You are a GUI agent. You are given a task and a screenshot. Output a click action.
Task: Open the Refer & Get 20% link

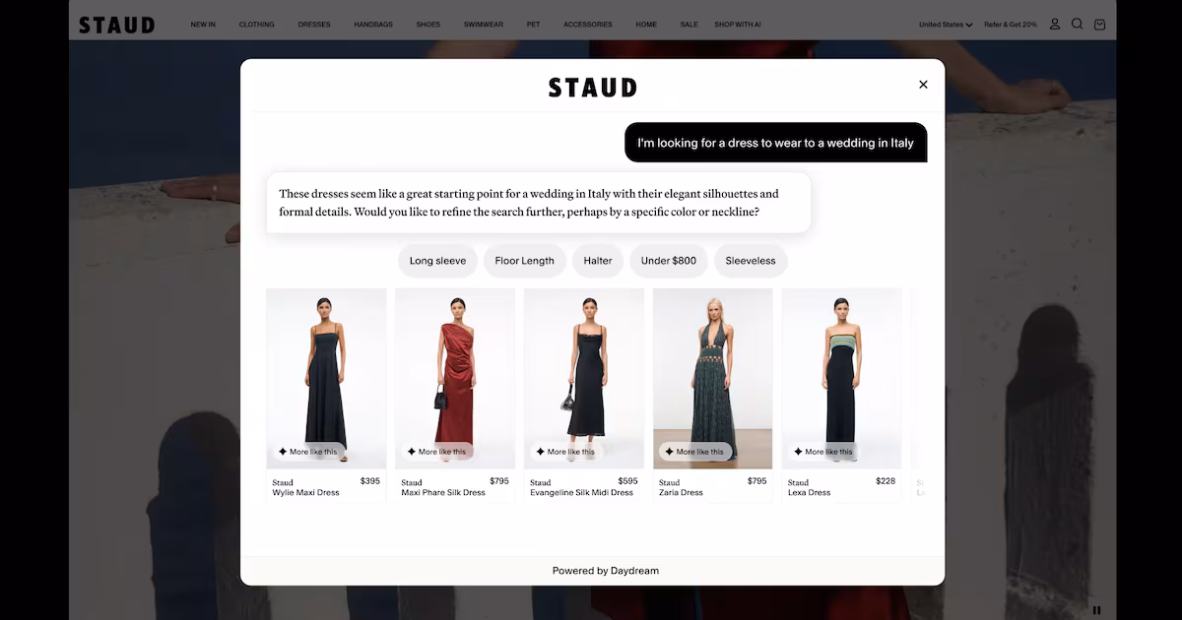1011,25
